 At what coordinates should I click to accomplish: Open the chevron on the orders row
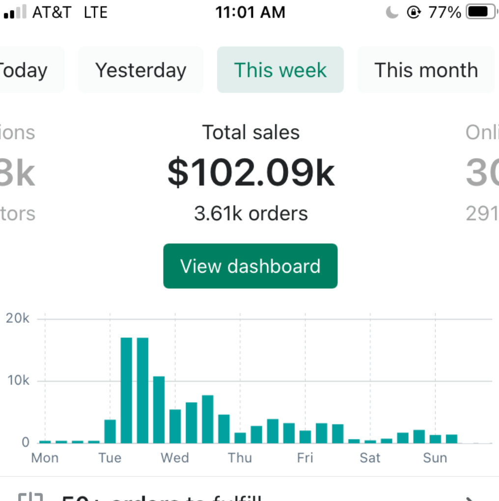click(471, 497)
